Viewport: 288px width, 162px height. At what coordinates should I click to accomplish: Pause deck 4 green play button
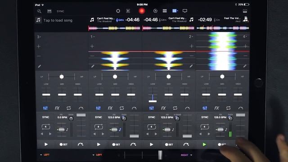204,144
